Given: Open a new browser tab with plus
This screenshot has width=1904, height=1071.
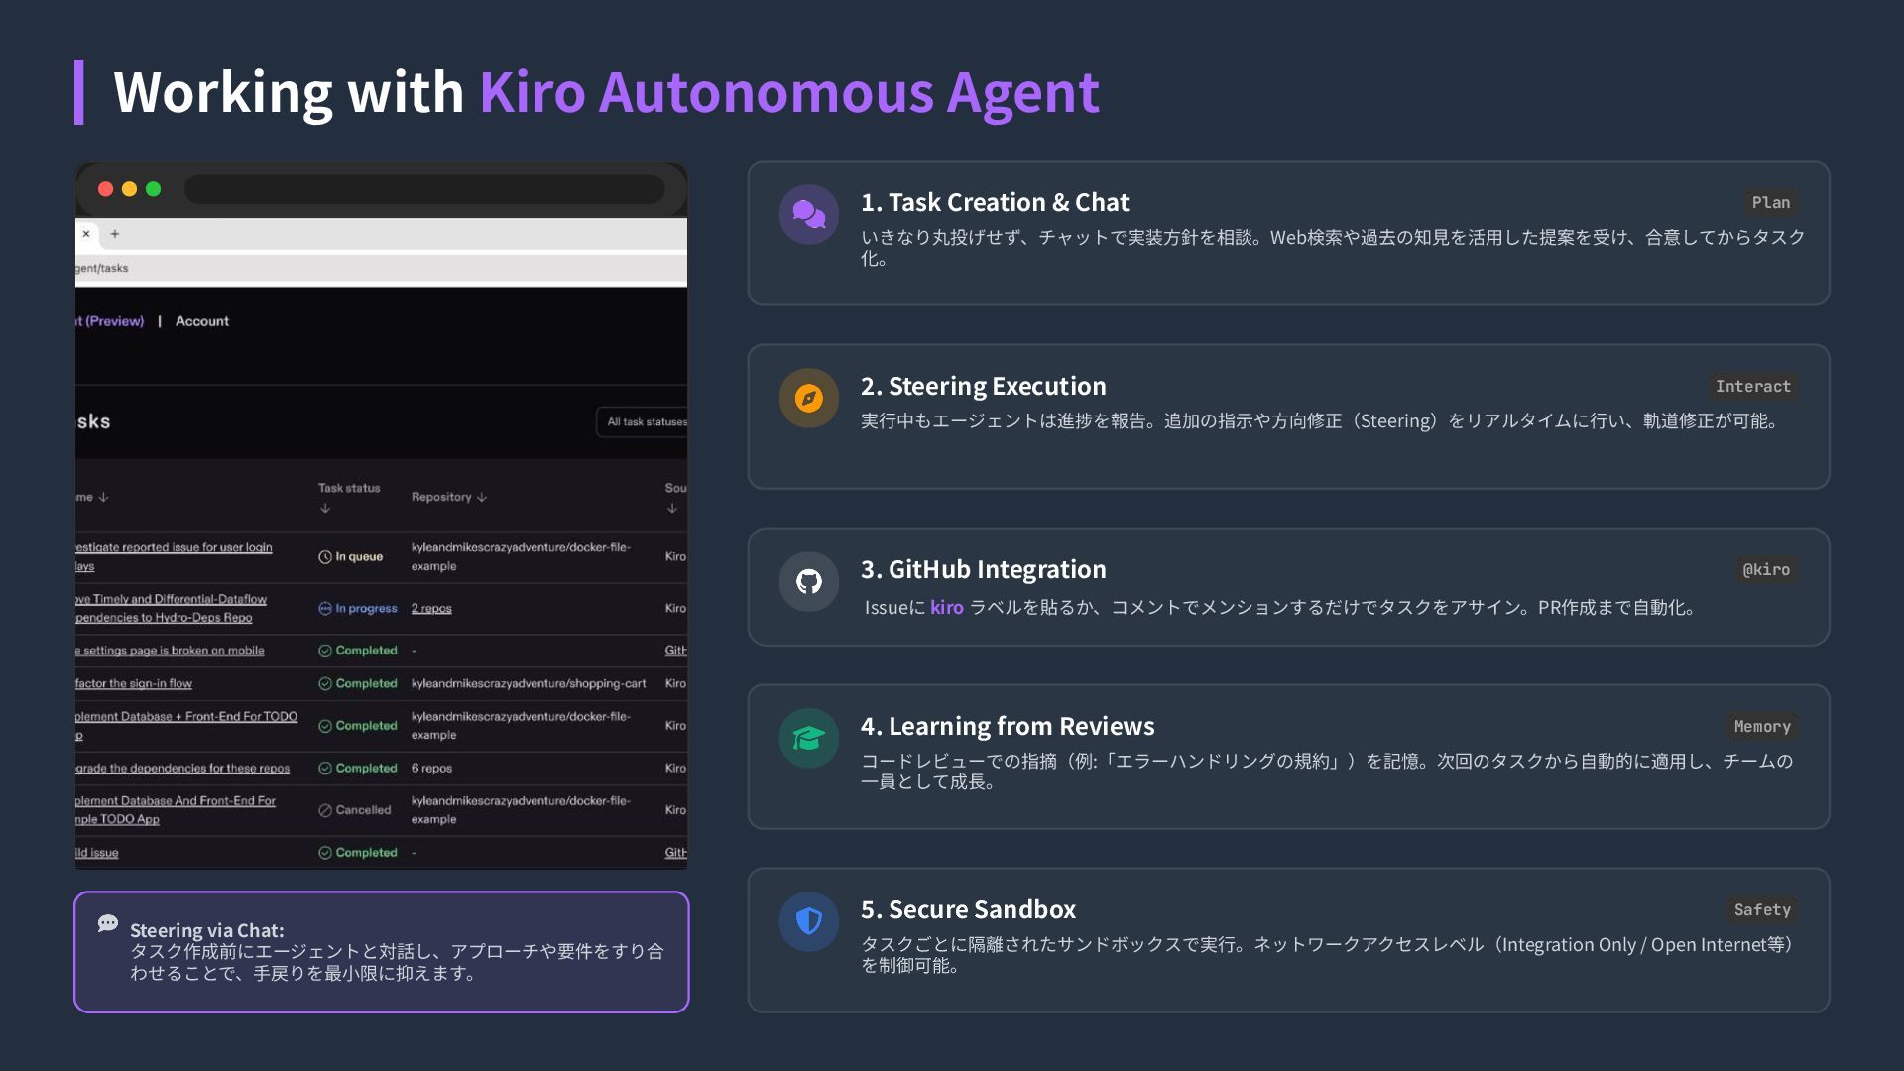Looking at the screenshot, I should pyautogui.click(x=115, y=234).
